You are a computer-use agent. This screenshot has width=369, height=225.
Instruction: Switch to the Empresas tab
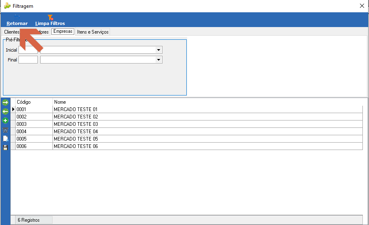(x=63, y=31)
